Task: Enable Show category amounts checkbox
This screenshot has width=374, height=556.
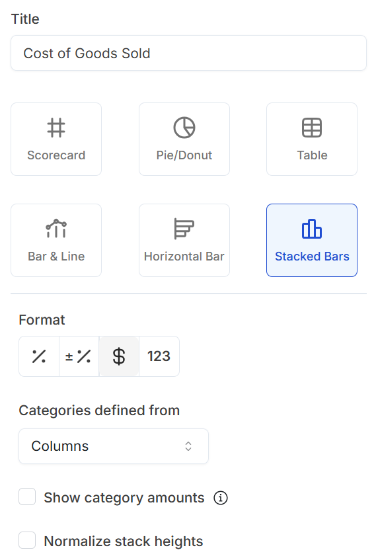Action: pos(27,496)
